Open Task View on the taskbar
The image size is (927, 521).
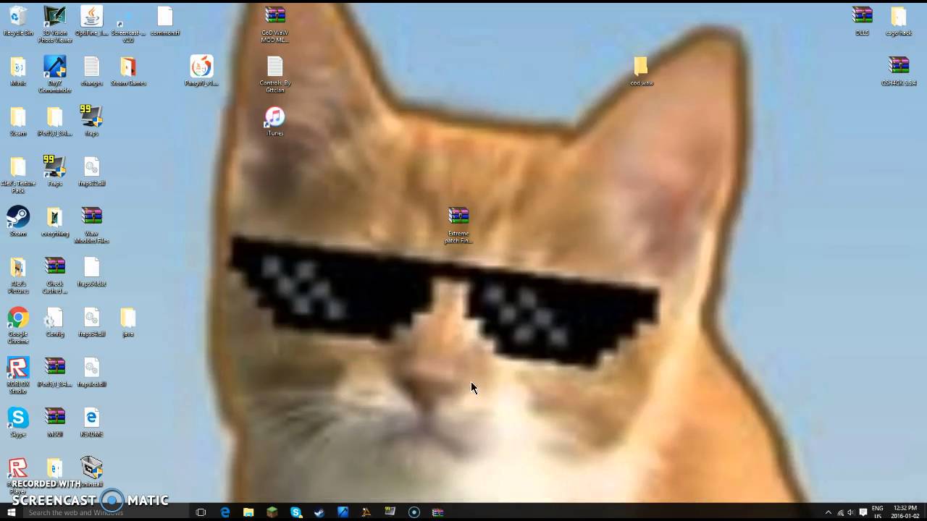201,512
